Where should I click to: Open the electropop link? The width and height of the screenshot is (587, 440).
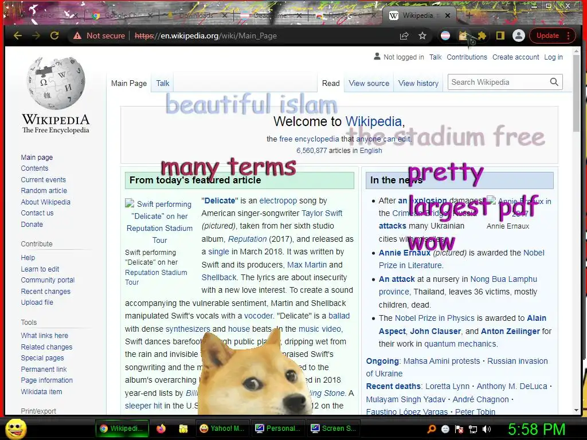[278, 201]
